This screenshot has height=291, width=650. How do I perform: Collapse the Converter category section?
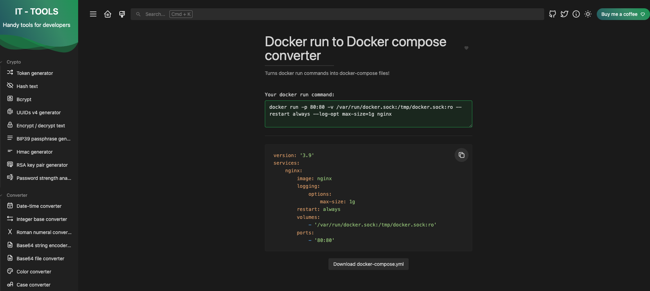coord(17,195)
